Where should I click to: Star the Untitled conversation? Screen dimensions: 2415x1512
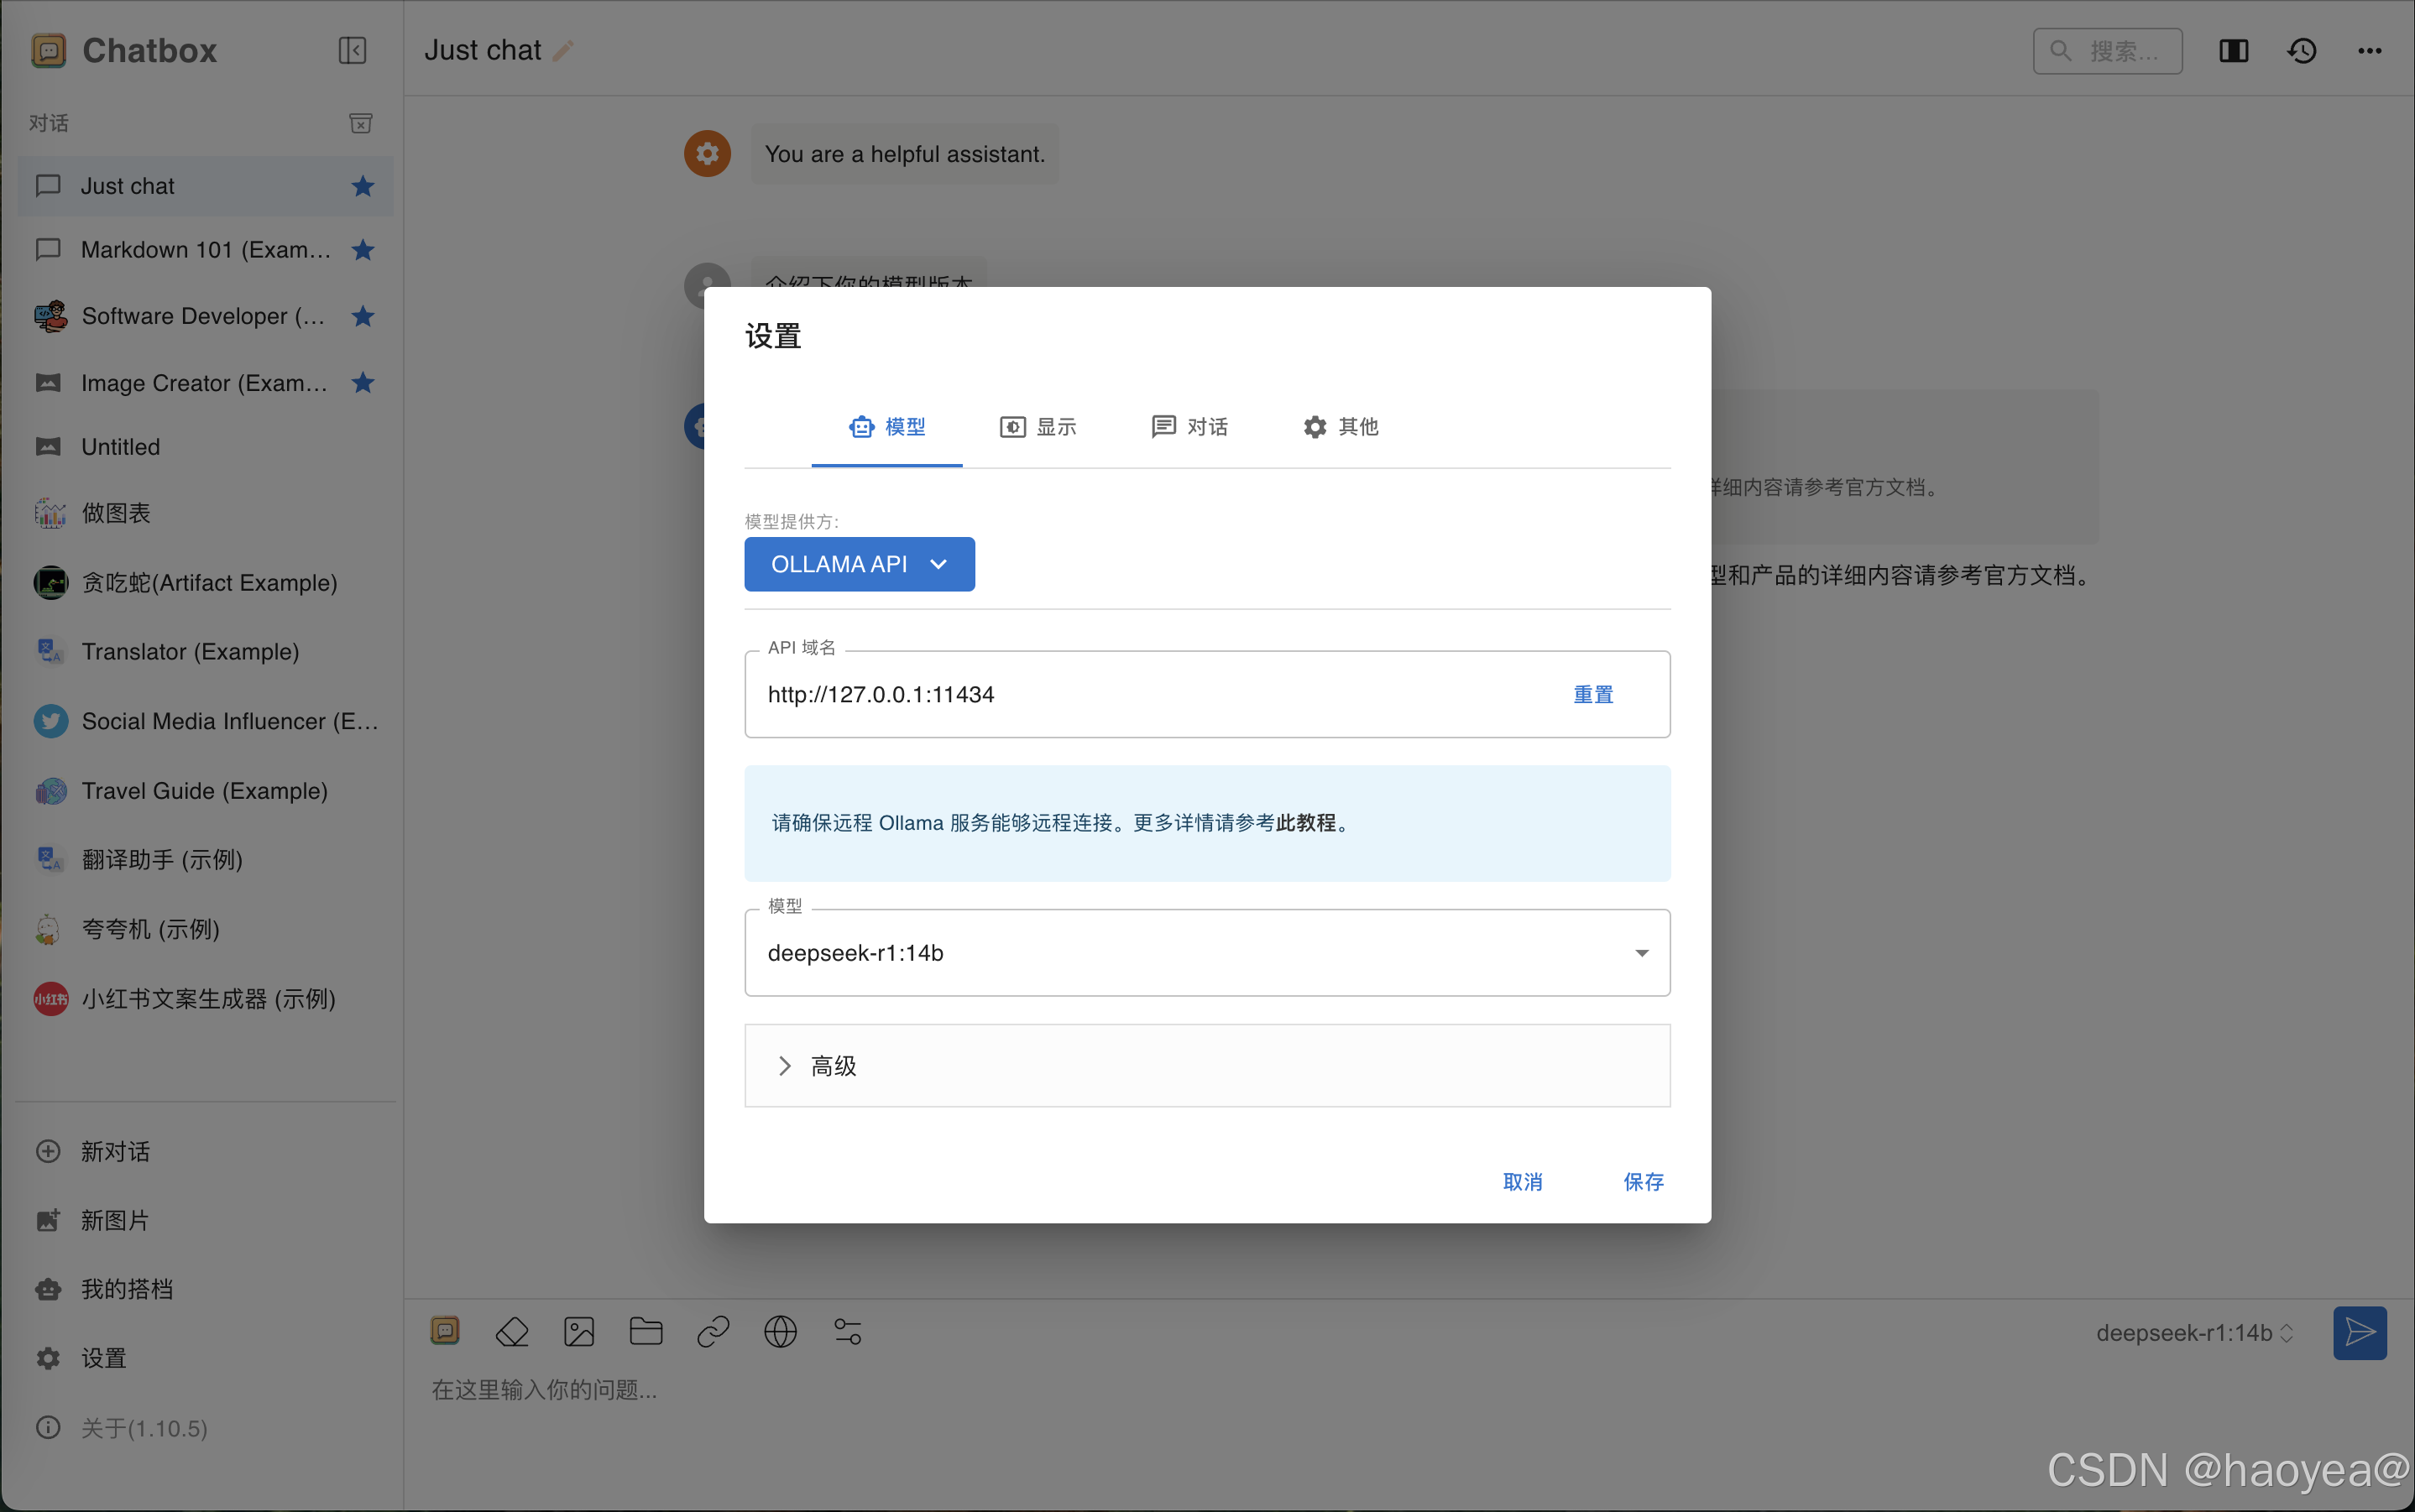click(362, 446)
